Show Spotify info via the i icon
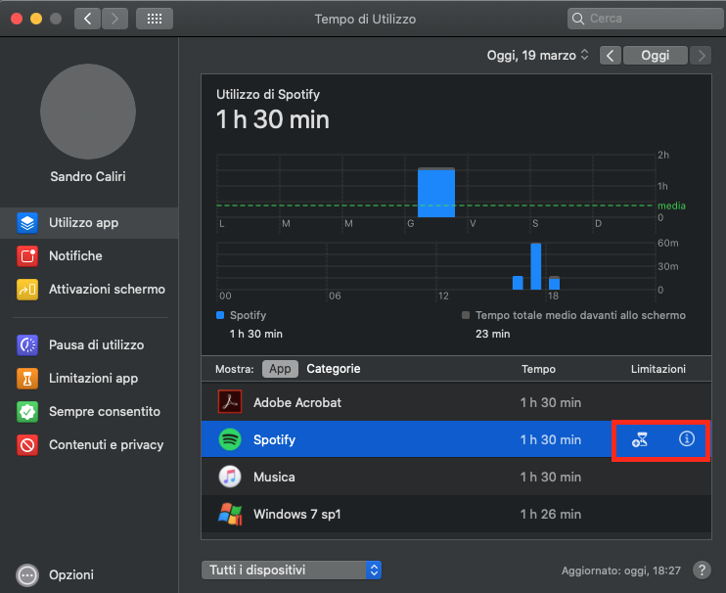Screen dimensions: 726x593 [687, 438]
